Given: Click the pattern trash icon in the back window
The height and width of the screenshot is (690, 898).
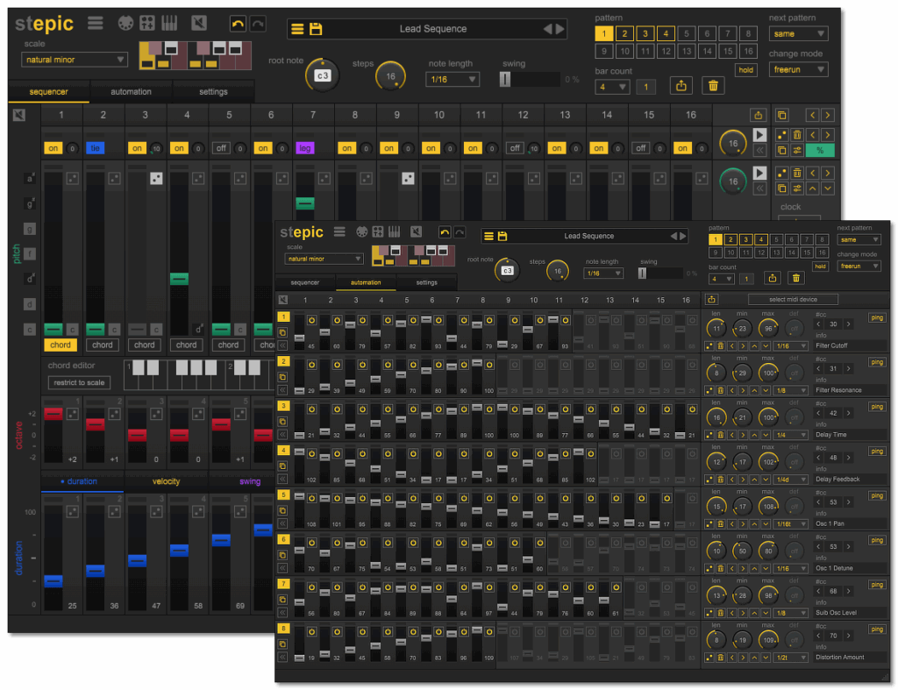Looking at the screenshot, I should 714,86.
